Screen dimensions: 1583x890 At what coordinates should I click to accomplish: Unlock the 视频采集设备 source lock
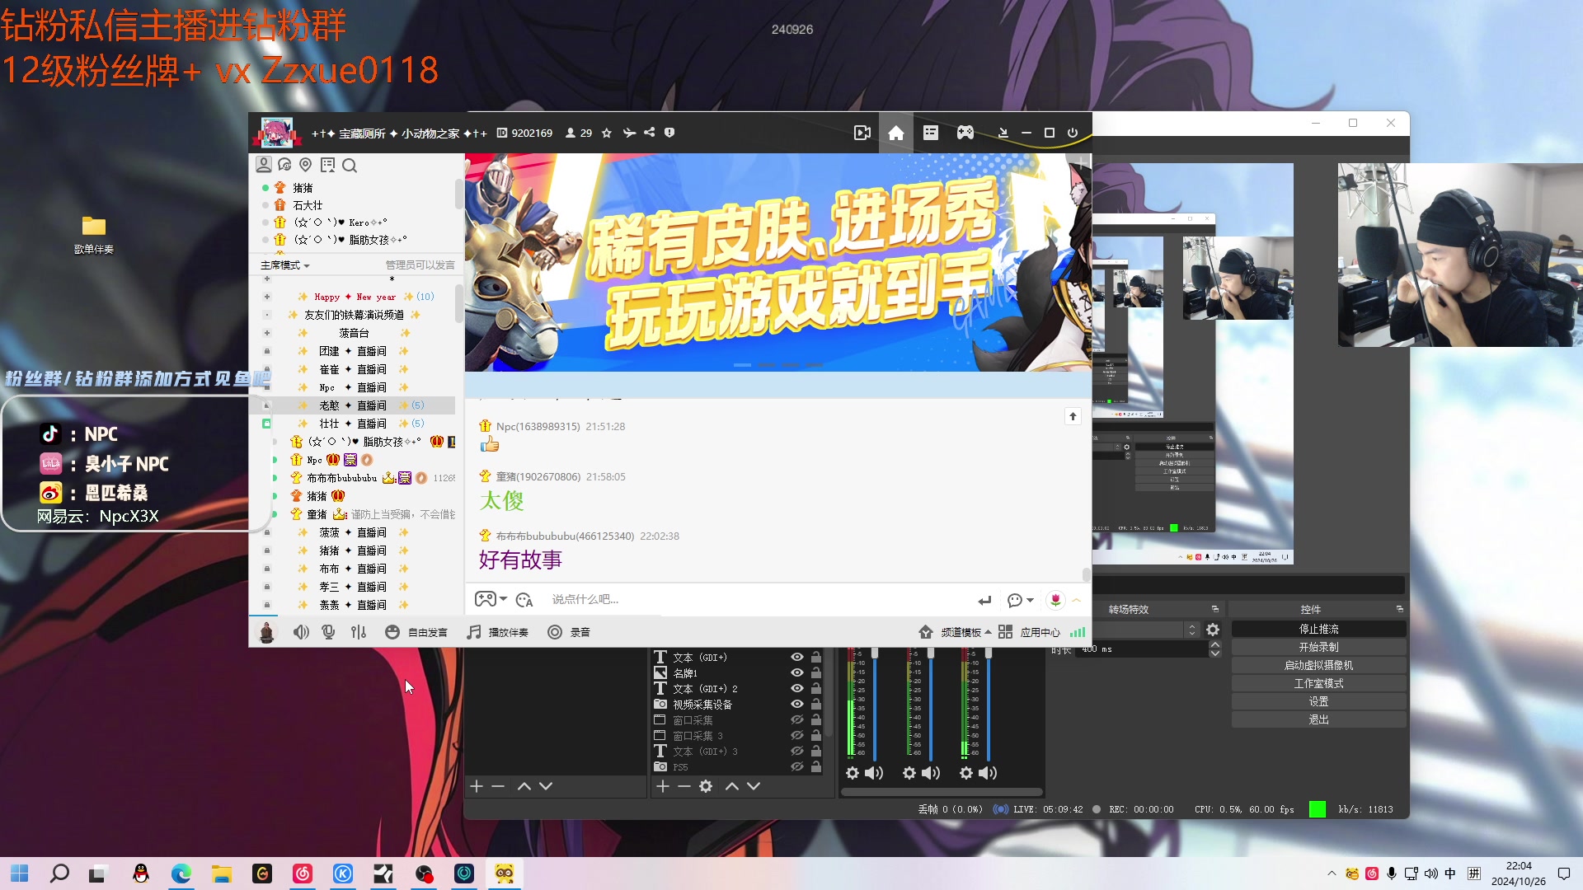pos(816,705)
